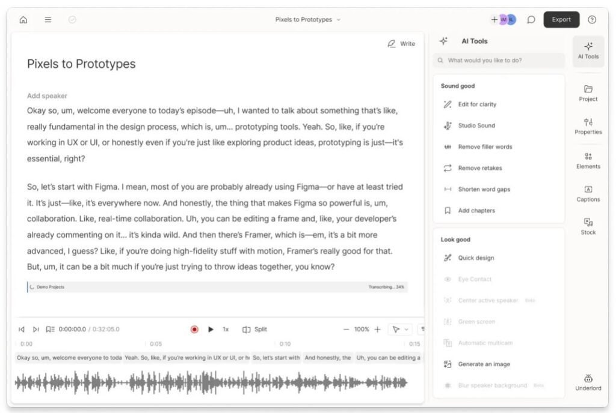The height and width of the screenshot is (413, 616).
Task: Click the Export button
Action: point(561,20)
